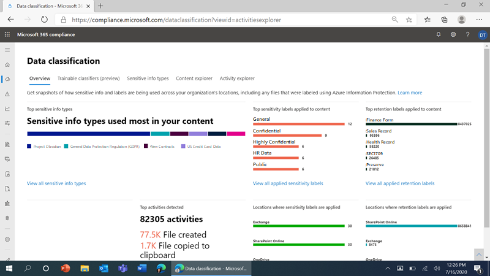Click View all applied sensitivity labels
490x276 pixels.
288,183
